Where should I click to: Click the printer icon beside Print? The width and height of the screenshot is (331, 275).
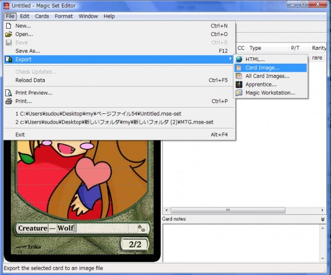pos(9,101)
